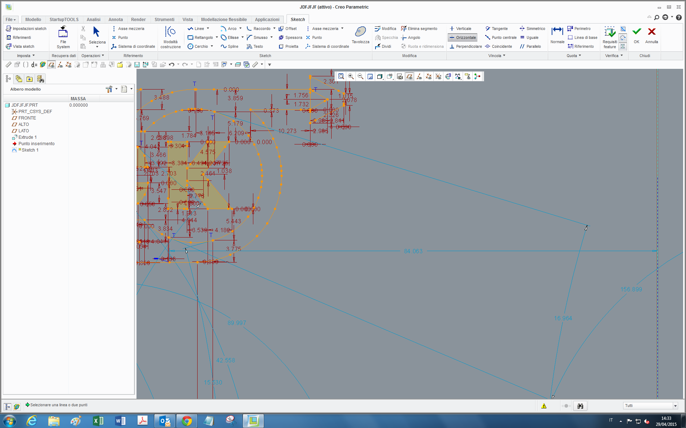Switch to Modellazione flessibile tab

click(x=224, y=20)
